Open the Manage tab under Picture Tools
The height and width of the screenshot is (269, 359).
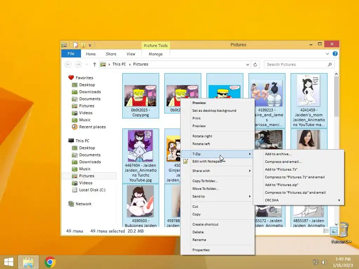click(156, 54)
